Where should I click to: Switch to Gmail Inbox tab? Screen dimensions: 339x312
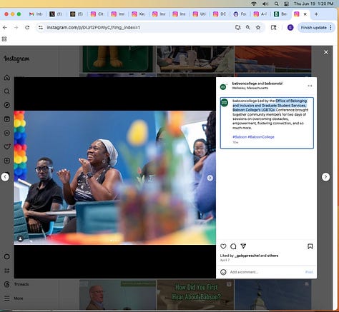36,14
